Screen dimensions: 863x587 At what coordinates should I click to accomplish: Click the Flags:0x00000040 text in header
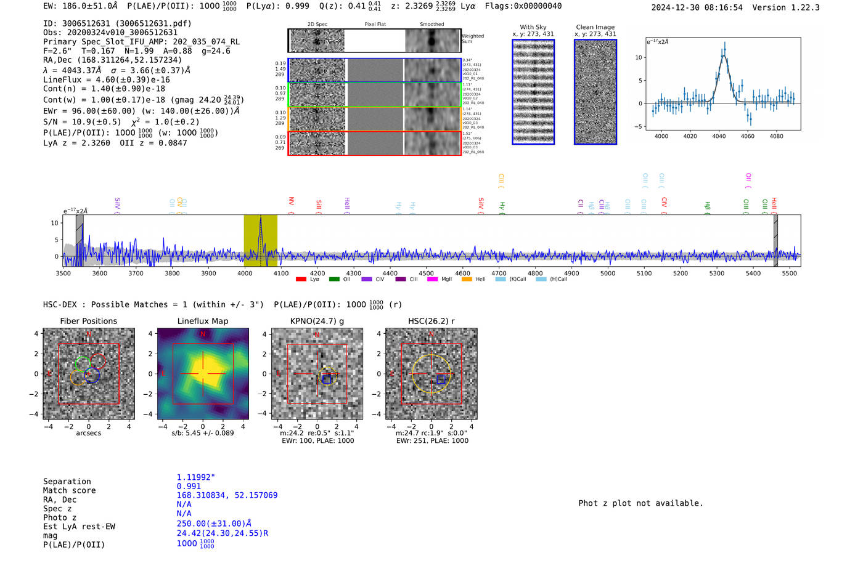[523, 6]
